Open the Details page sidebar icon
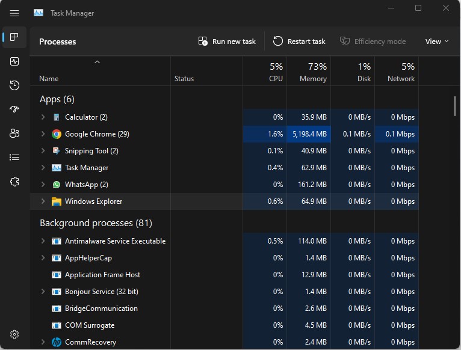The width and height of the screenshot is (461, 350). [x=14, y=157]
